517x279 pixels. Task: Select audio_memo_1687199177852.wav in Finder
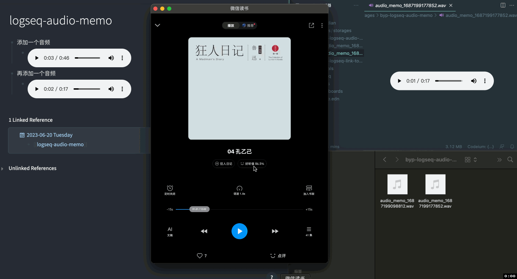[435, 191]
